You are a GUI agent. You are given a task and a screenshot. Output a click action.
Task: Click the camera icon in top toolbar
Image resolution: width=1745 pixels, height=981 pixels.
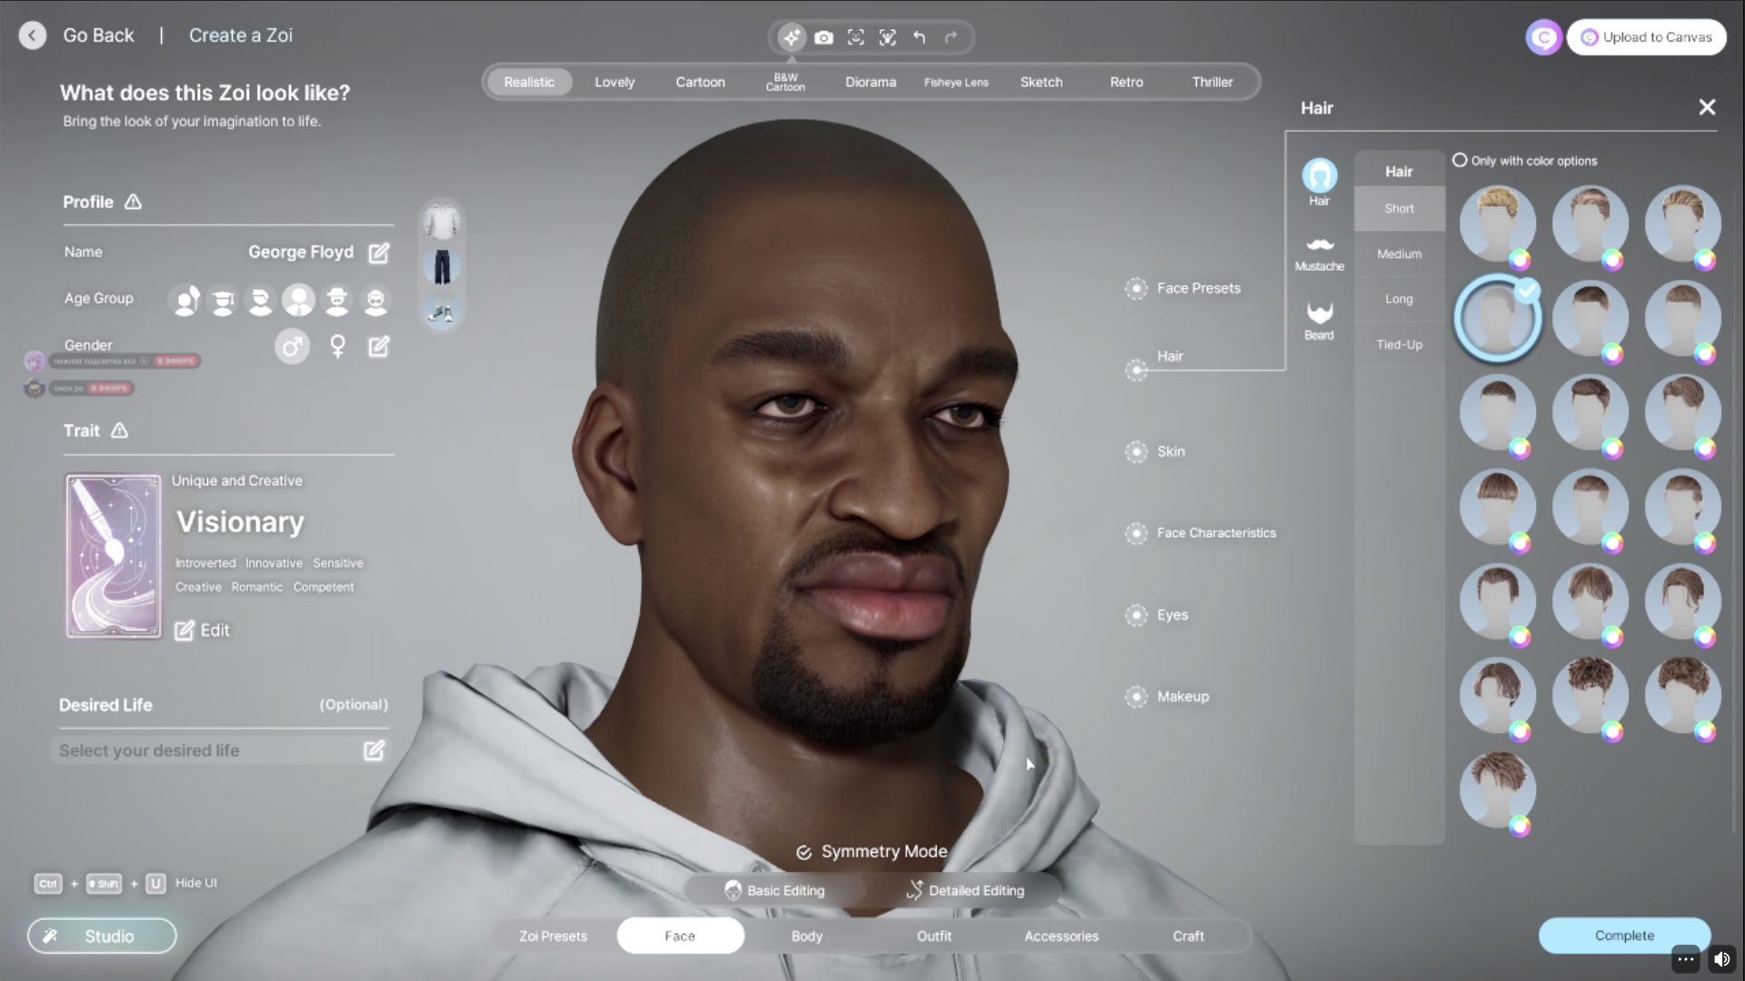point(823,37)
